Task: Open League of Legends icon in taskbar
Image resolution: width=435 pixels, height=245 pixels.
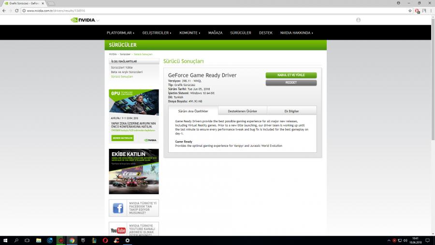Action: tap(94, 240)
